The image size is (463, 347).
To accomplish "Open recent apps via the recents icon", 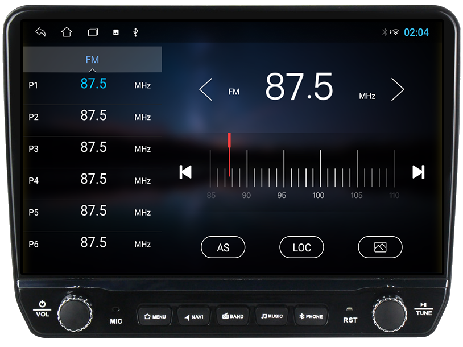I will pyautogui.click(x=92, y=32).
